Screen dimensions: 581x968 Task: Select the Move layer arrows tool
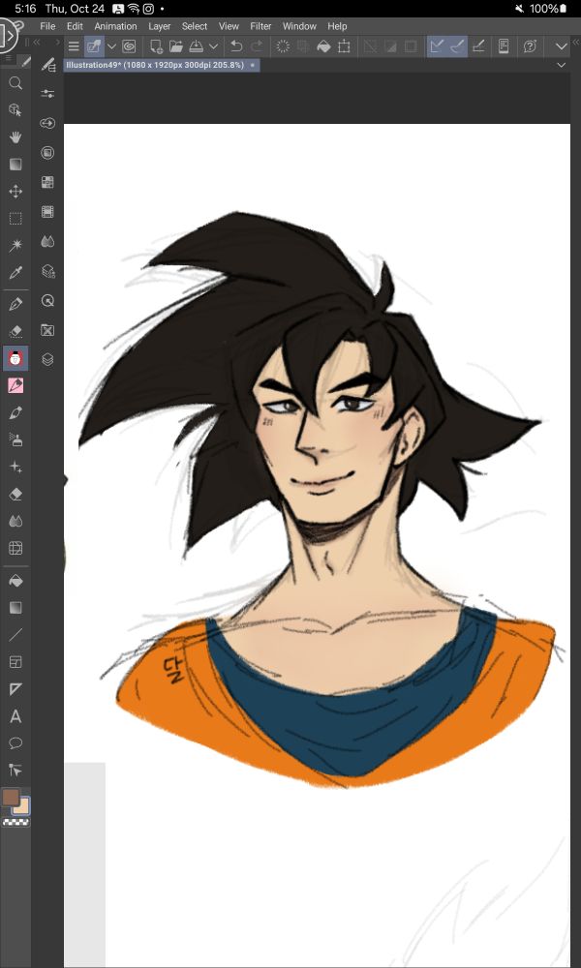click(x=15, y=192)
